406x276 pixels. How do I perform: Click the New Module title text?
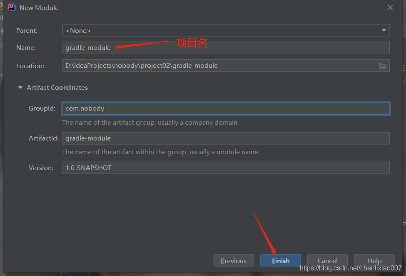click(x=39, y=8)
